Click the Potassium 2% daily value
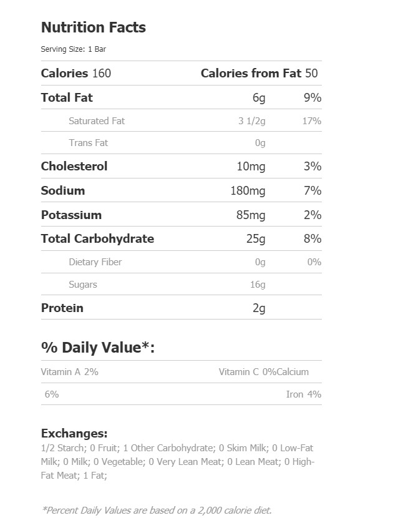The height and width of the screenshot is (518, 398). tap(313, 215)
